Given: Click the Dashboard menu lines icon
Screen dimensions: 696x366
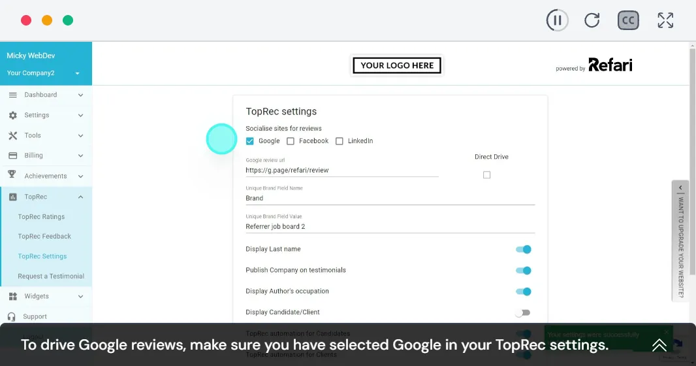Looking at the screenshot, I should pos(13,95).
